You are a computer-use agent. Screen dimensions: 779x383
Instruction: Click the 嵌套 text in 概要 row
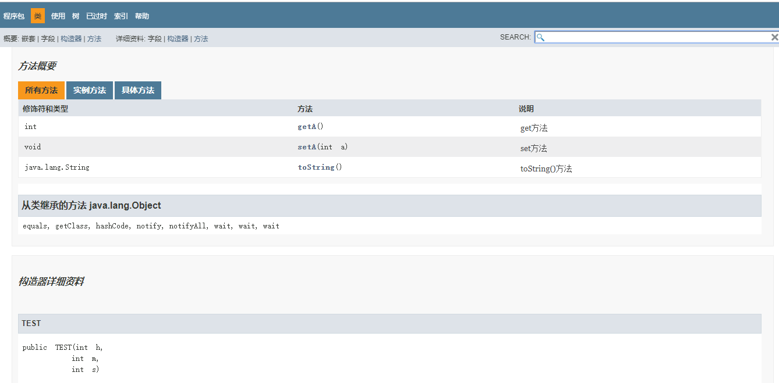[x=29, y=38]
